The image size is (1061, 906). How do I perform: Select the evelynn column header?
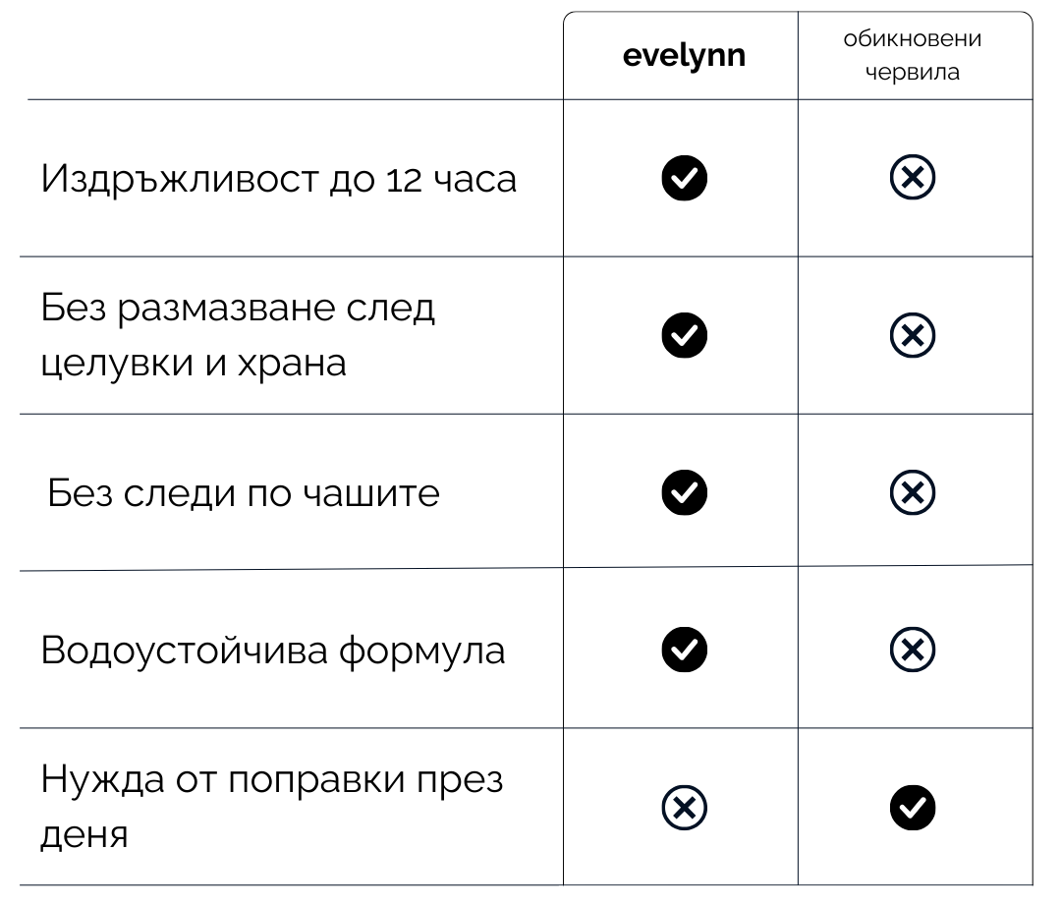point(684,55)
